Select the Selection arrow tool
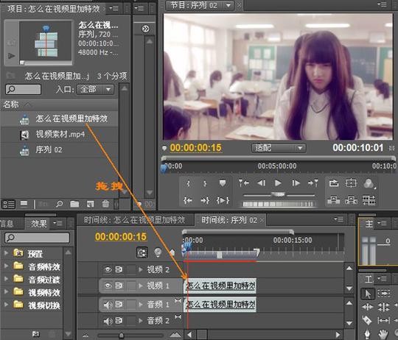This screenshot has height=340, width=398. point(367,294)
